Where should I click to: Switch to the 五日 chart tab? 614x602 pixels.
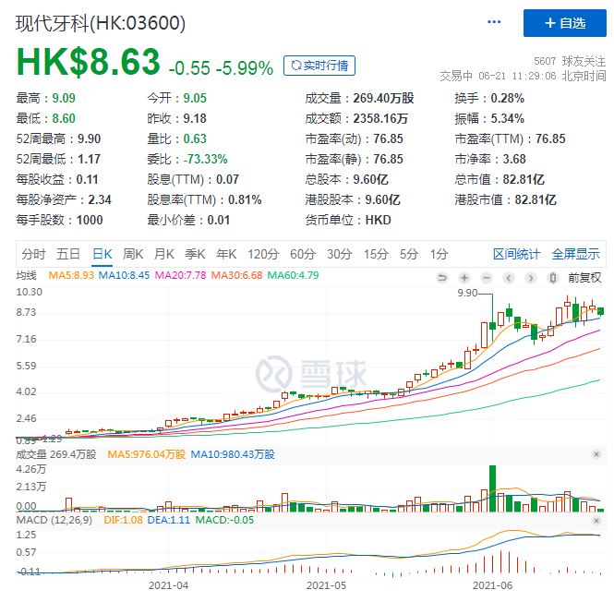[x=68, y=254]
